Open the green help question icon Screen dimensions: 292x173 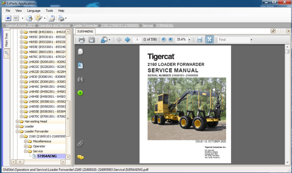(80, 93)
